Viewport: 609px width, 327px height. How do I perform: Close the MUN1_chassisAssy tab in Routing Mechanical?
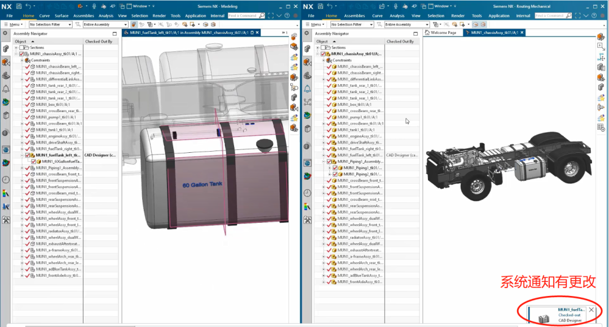click(x=522, y=33)
